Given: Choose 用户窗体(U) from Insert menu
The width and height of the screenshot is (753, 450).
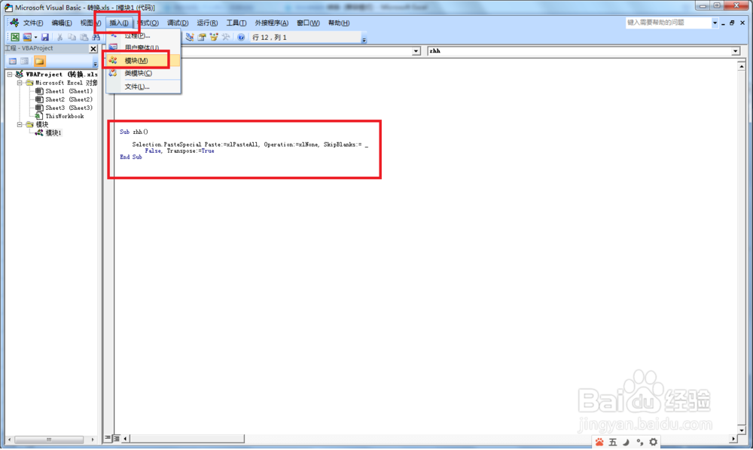Looking at the screenshot, I should click(143, 48).
